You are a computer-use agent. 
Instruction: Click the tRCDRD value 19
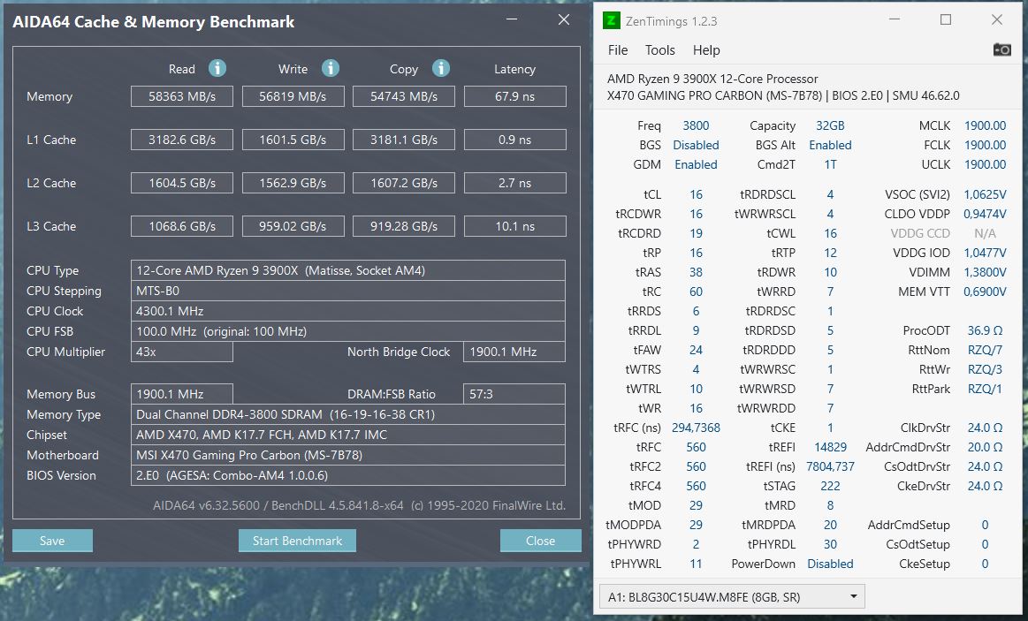point(696,233)
